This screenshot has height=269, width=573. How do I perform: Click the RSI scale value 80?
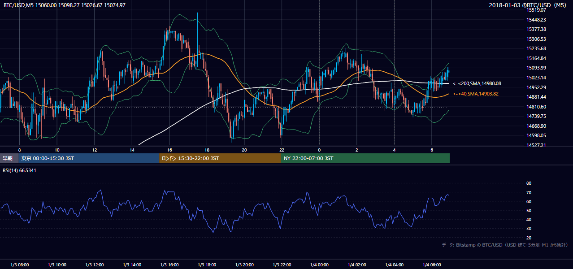tap(529, 183)
